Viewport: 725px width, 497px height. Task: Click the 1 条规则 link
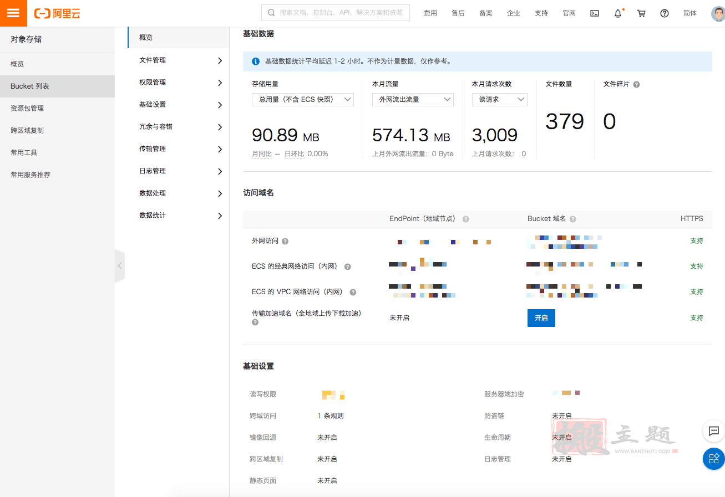pos(331,416)
